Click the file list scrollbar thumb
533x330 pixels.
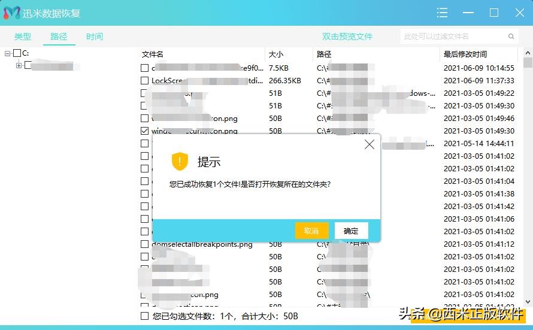click(x=528, y=63)
